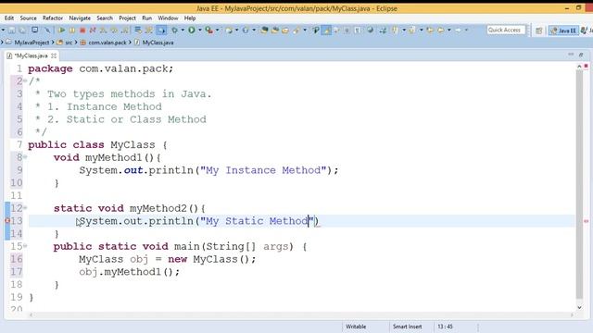Click the green Run button

[x=192, y=30]
